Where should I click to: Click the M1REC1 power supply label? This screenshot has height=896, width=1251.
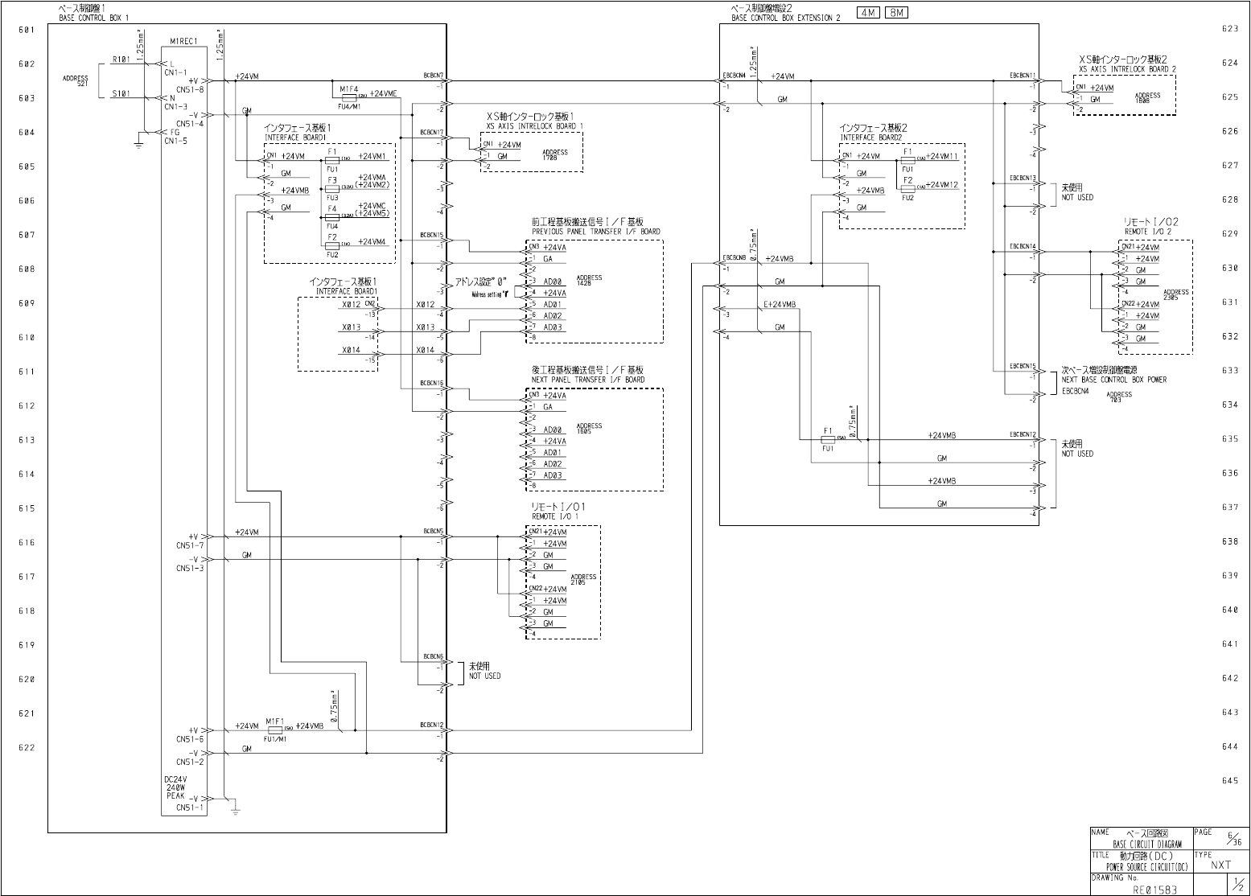tap(184, 40)
